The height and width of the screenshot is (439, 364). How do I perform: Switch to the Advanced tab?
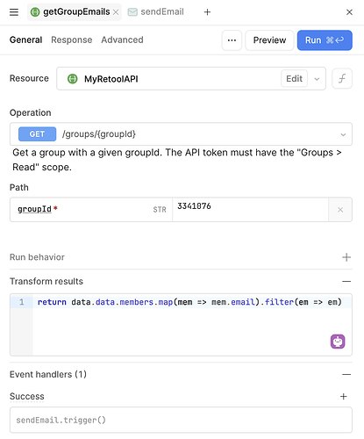(122, 40)
